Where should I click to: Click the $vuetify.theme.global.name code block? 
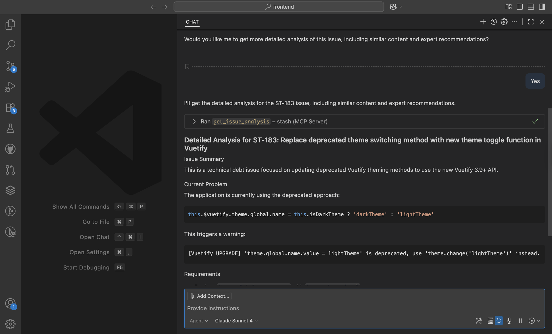pos(365,214)
